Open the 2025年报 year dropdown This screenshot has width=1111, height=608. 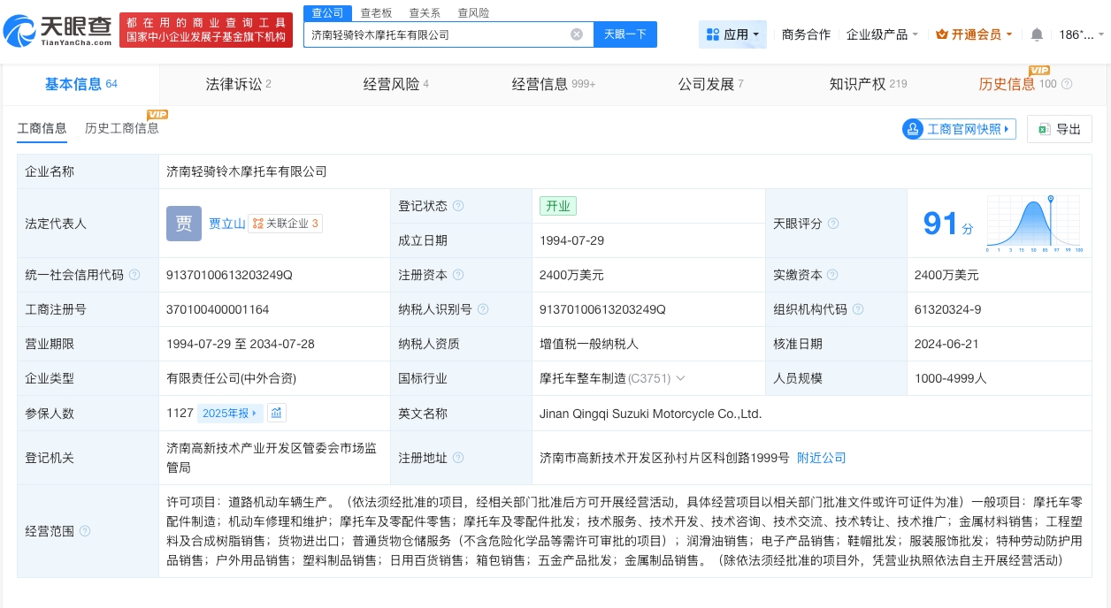(x=230, y=413)
